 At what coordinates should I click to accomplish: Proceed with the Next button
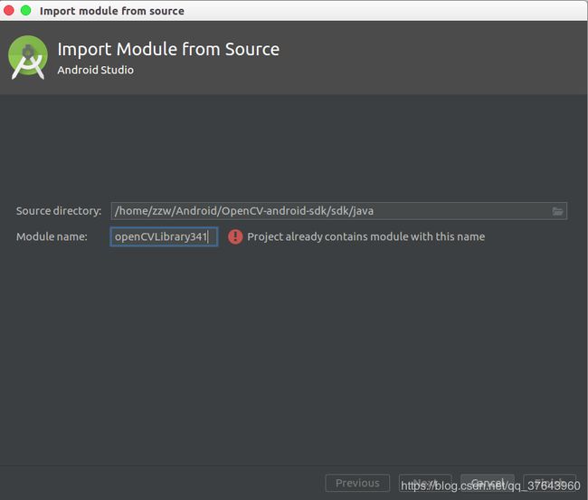[x=425, y=483]
